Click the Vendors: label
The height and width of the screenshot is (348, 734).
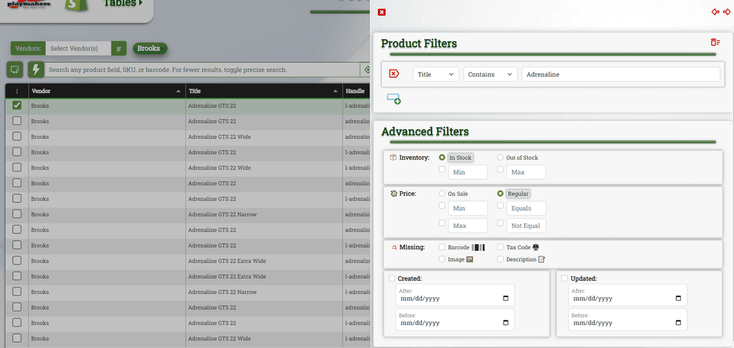coord(28,49)
